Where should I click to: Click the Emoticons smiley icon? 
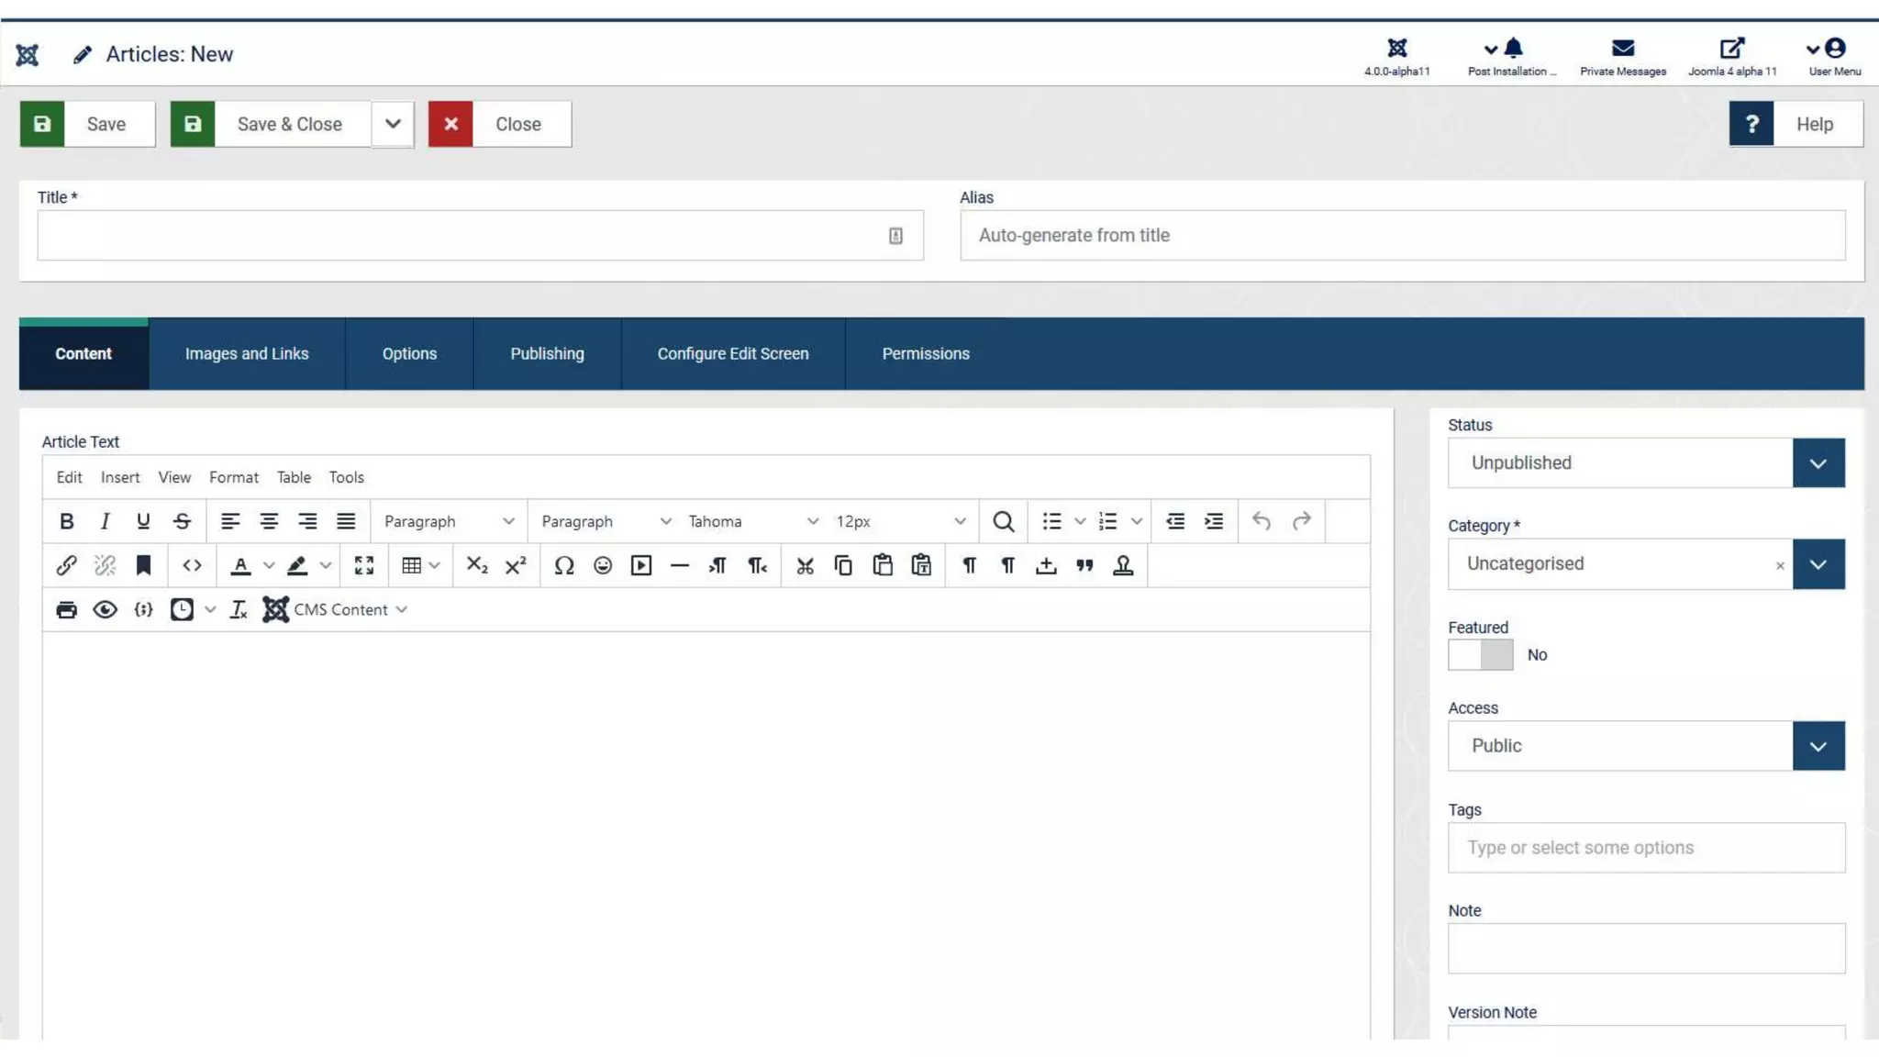[603, 565]
